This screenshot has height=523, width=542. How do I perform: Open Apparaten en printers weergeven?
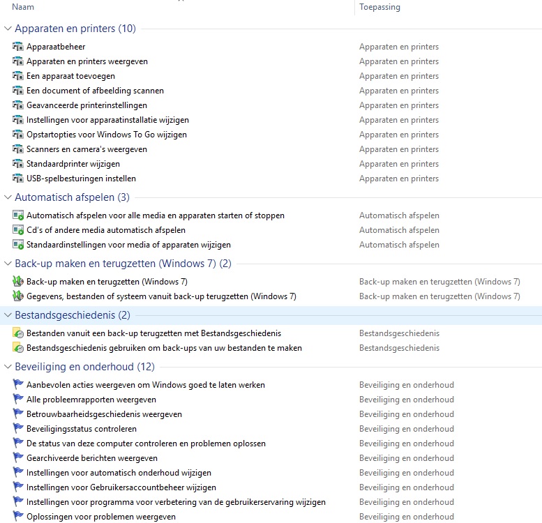[87, 61]
